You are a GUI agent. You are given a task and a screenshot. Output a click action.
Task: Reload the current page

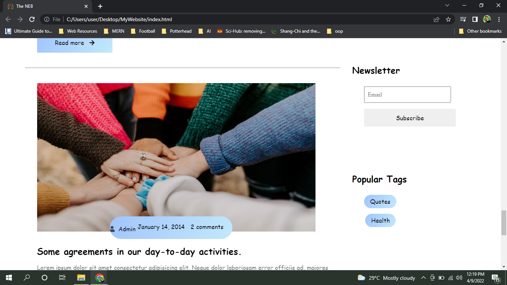pyautogui.click(x=32, y=19)
